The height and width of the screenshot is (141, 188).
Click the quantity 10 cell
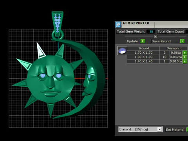click(x=164, y=57)
